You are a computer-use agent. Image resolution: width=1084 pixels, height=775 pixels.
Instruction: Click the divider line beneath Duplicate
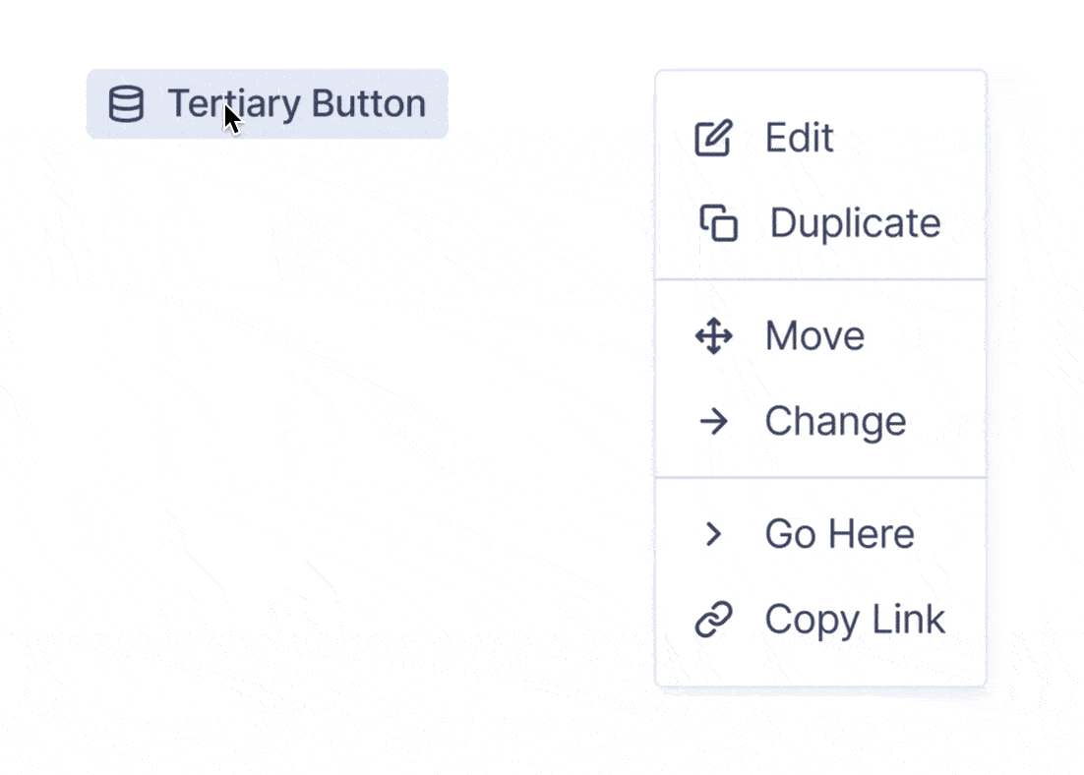820,280
